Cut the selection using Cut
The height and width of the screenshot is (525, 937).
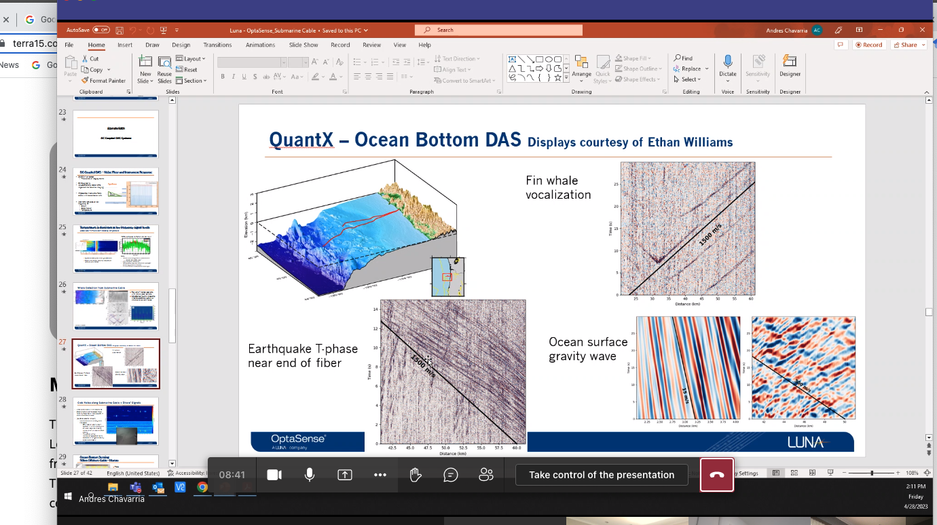(x=90, y=59)
